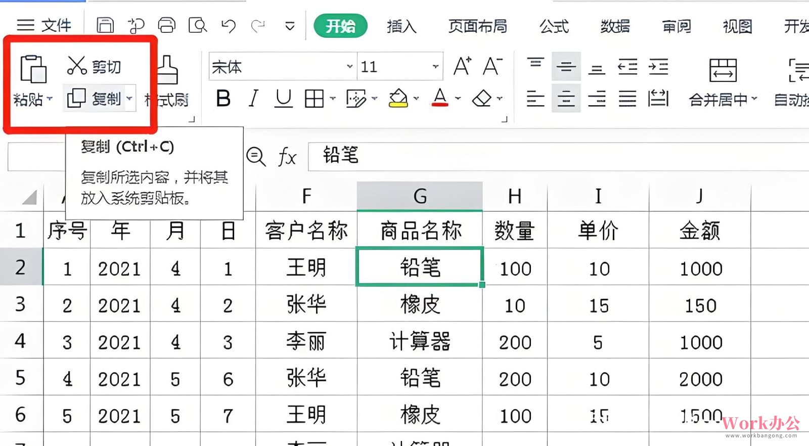This screenshot has height=446, width=809.
Task: Expand the 复制 dropdown arrow
Action: click(x=129, y=99)
